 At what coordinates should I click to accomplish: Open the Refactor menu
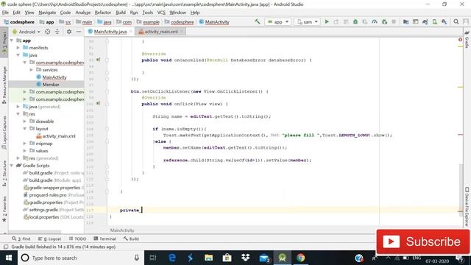click(103, 13)
